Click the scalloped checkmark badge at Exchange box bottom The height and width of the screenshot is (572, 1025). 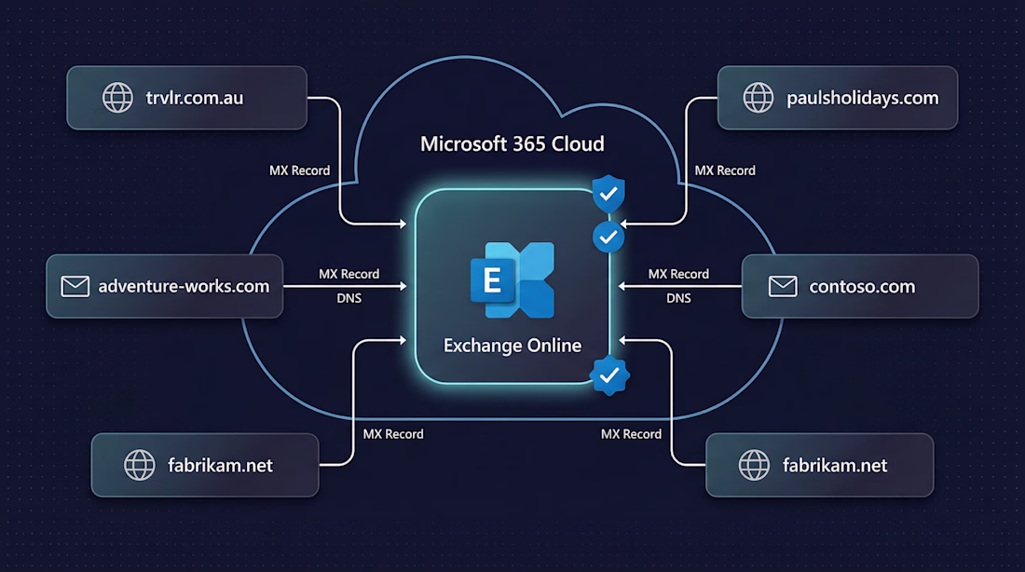(x=609, y=375)
